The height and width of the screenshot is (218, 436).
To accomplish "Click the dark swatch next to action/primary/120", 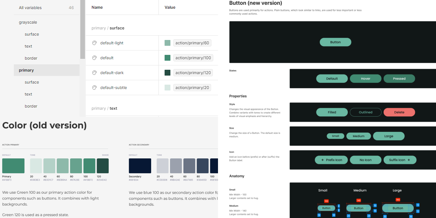I will [x=167, y=73].
